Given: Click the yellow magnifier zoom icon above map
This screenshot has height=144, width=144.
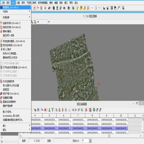Looking at the screenshot, I should pos(35,22).
